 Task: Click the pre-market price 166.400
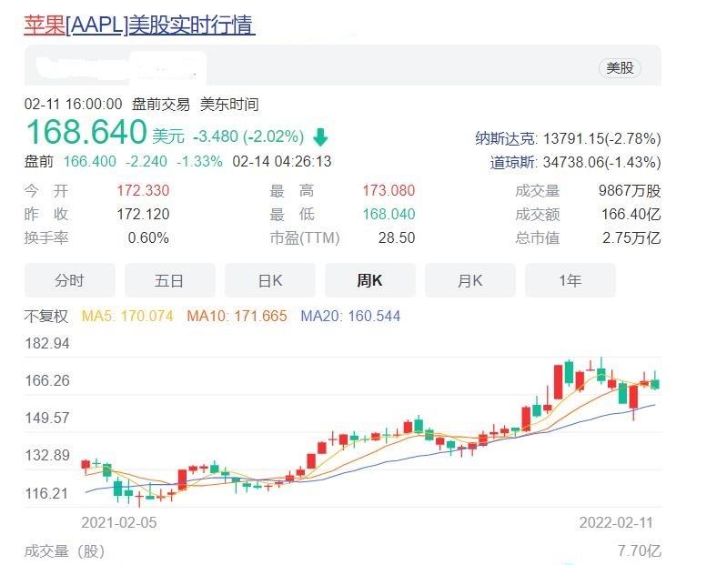(89, 161)
